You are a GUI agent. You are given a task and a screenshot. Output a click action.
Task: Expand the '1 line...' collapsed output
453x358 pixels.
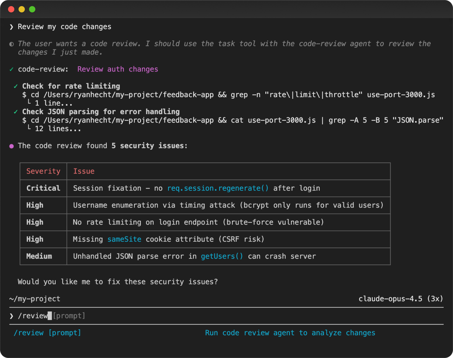(x=53, y=103)
